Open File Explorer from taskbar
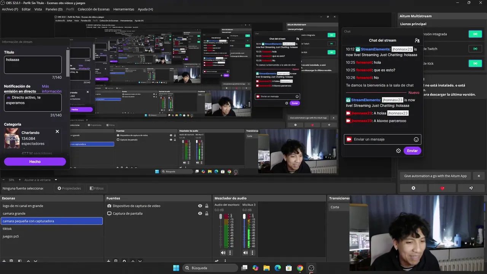Screen dimensions: 487x274 tap(266, 268)
